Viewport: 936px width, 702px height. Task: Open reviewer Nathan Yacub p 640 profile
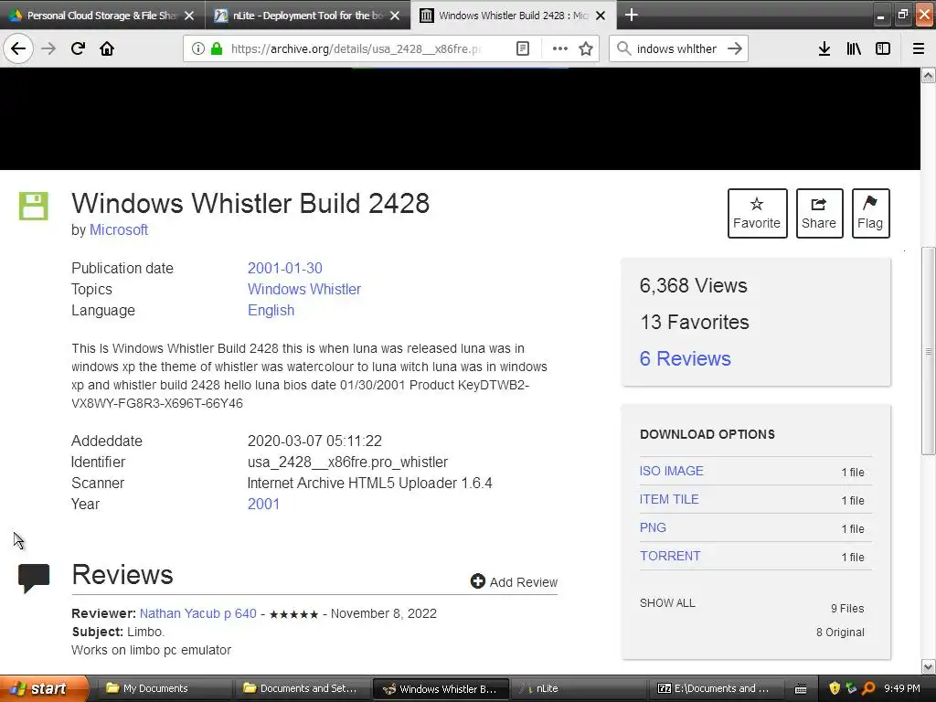click(x=198, y=613)
